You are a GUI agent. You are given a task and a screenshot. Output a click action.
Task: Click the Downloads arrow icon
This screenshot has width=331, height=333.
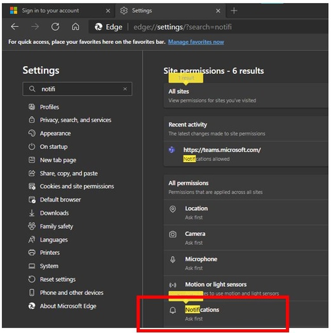click(x=32, y=213)
